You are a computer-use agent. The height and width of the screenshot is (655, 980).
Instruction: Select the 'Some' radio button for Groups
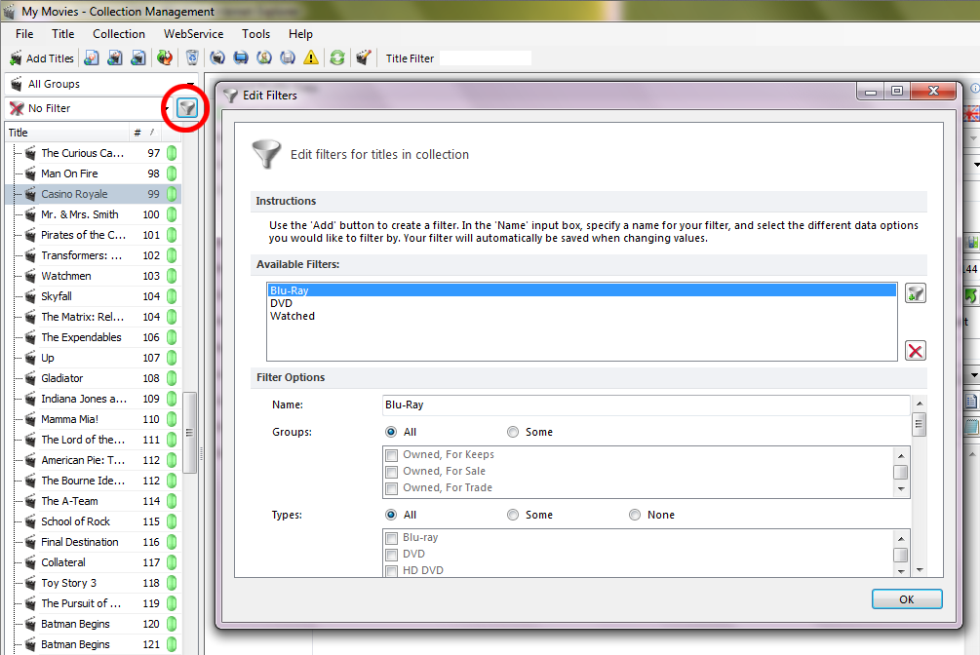513,432
